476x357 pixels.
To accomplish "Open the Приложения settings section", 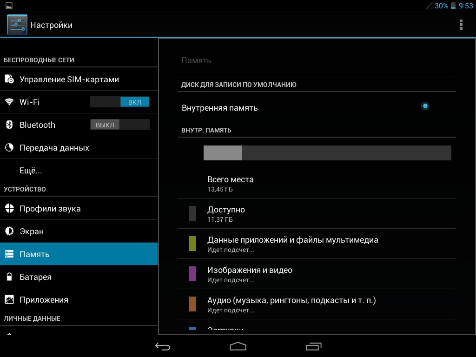I will pyautogui.click(x=44, y=300).
